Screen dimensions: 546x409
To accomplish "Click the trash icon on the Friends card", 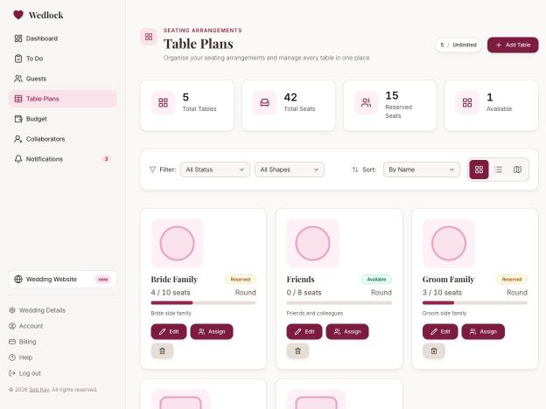I will point(297,351).
